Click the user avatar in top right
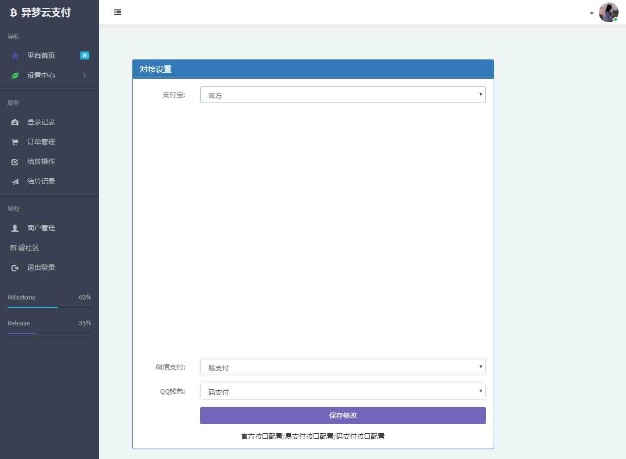Viewport: 626px width, 459px height. (x=608, y=12)
